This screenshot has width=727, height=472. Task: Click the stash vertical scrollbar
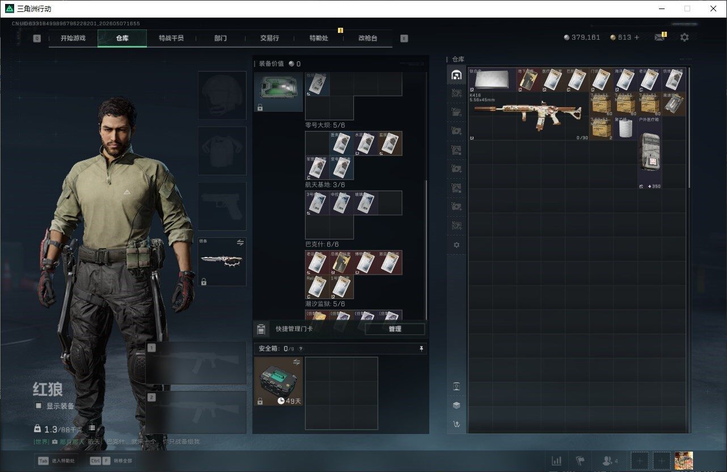click(x=689, y=128)
